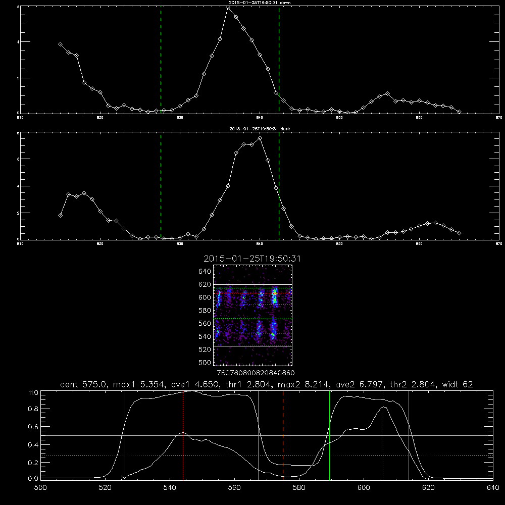Click the orange dashed center line in bottom plot

click(x=283, y=435)
